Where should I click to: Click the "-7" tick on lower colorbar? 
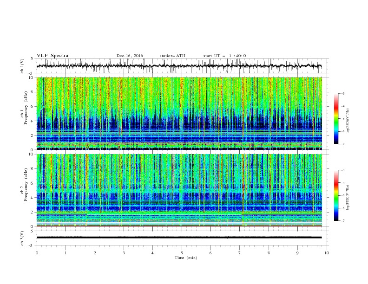pyautogui.click(x=343, y=220)
